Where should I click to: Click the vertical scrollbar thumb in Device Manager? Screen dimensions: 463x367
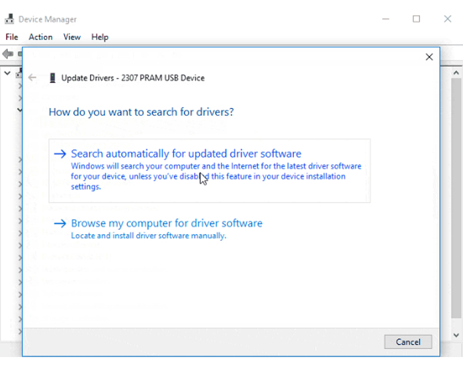coord(456,199)
